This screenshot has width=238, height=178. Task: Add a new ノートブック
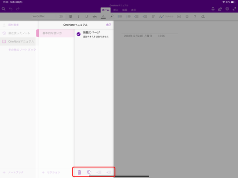pos(13,172)
